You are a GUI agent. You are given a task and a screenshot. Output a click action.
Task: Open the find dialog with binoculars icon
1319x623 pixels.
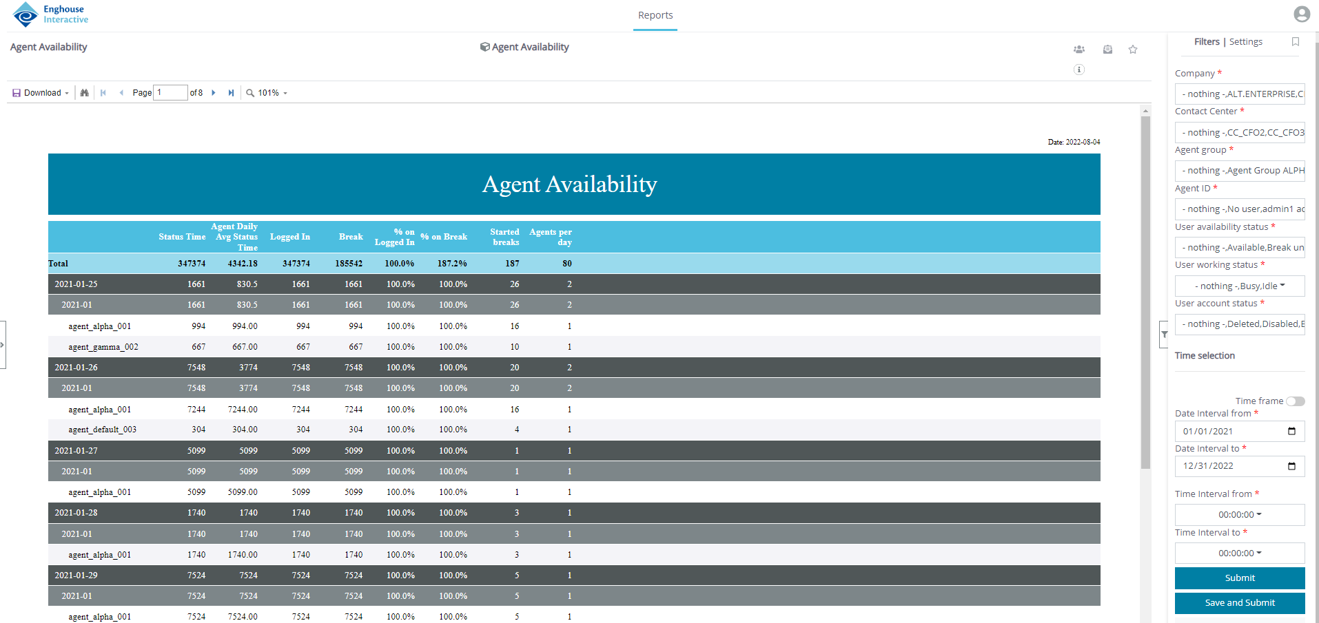click(x=84, y=92)
